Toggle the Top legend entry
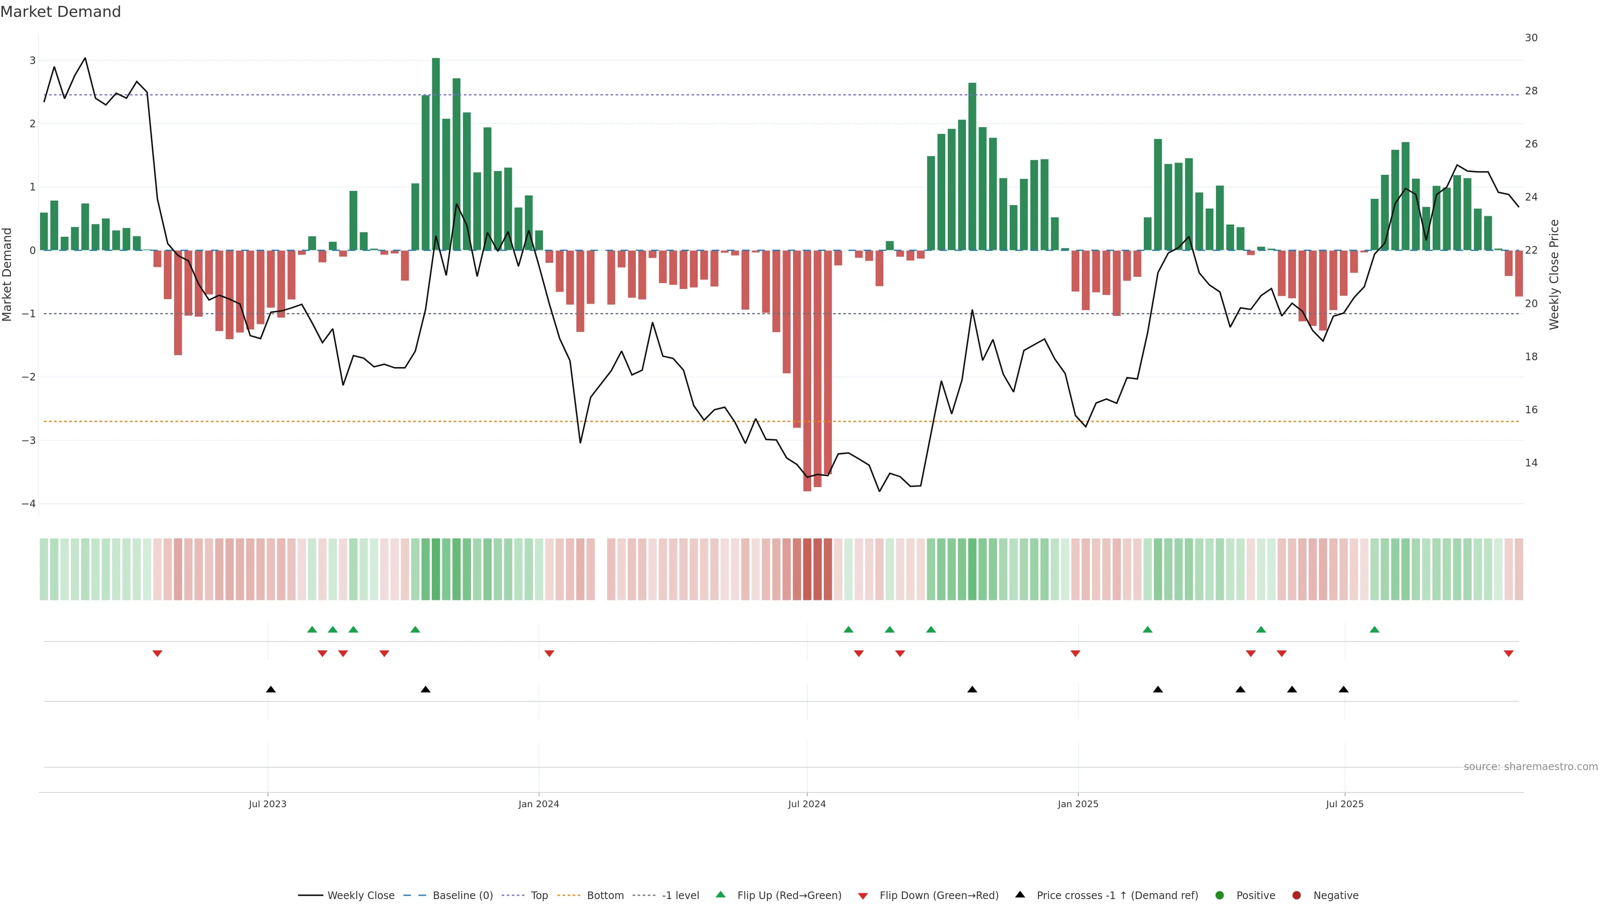This screenshot has height=910, width=1619. (x=539, y=895)
